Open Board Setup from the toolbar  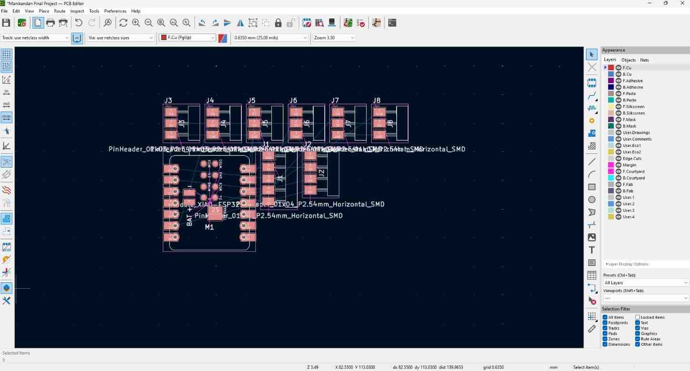coord(22,23)
